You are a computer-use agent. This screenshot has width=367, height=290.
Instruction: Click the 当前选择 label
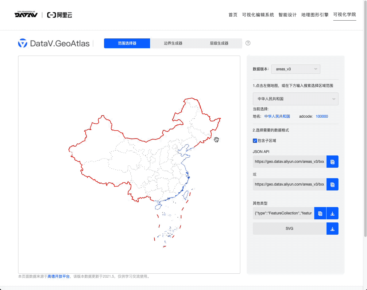click(x=261, y=109)
